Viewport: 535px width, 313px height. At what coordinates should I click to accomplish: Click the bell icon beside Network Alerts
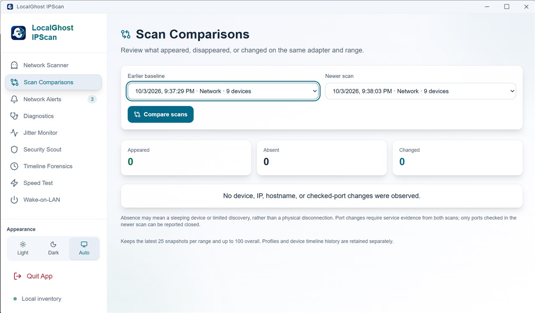point(14,99)
